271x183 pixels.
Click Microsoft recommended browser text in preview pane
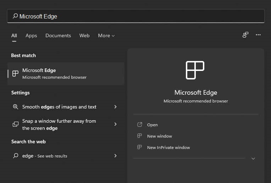(x=196, y=101)
